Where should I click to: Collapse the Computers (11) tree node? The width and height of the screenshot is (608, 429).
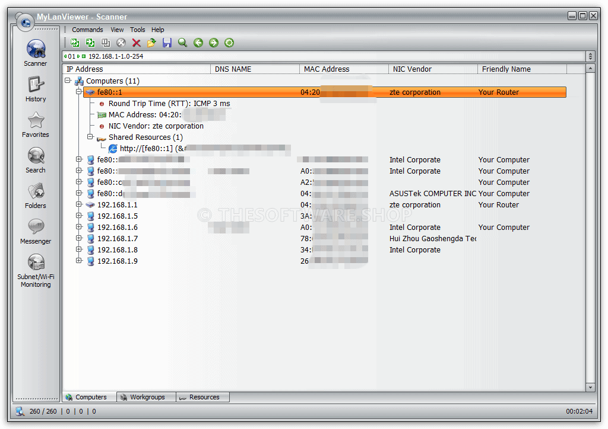[x=68, y=81]
